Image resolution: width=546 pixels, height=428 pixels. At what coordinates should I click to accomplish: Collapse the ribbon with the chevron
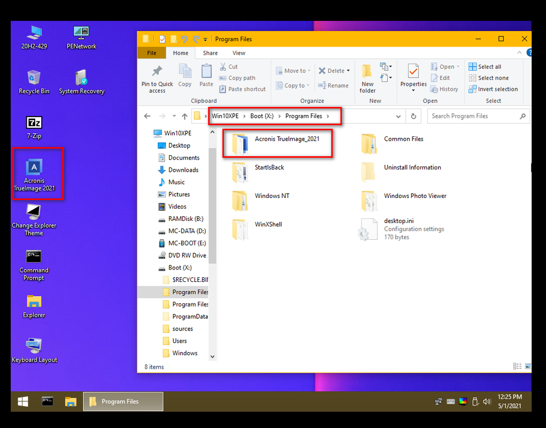(519, 52)
